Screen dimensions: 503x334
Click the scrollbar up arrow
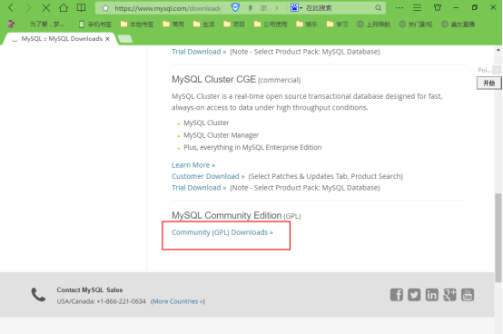click(498, 50)
